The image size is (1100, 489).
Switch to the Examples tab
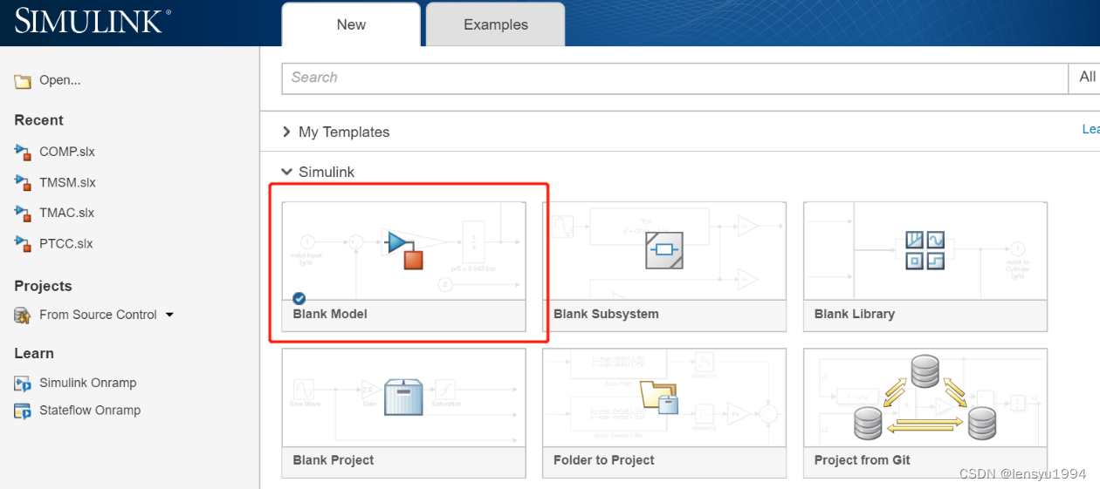[495, 24]
